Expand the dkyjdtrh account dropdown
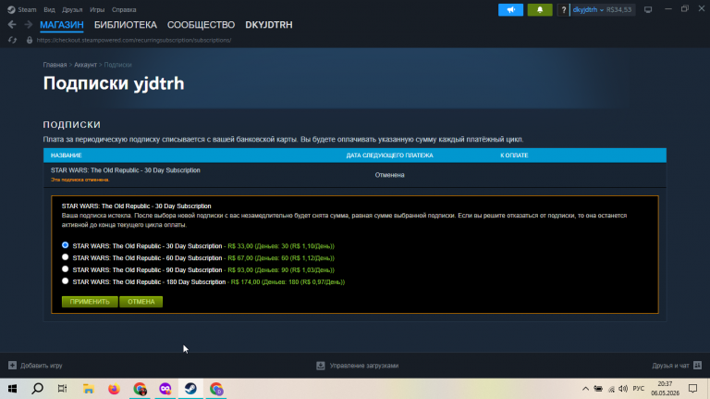The width and height of the screenshot is (710, 399). click(588, 9)
